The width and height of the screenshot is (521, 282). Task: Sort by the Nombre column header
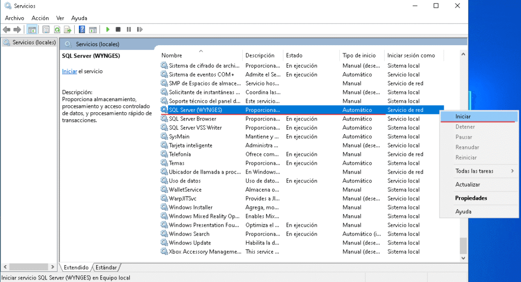[x=172, y=55]
